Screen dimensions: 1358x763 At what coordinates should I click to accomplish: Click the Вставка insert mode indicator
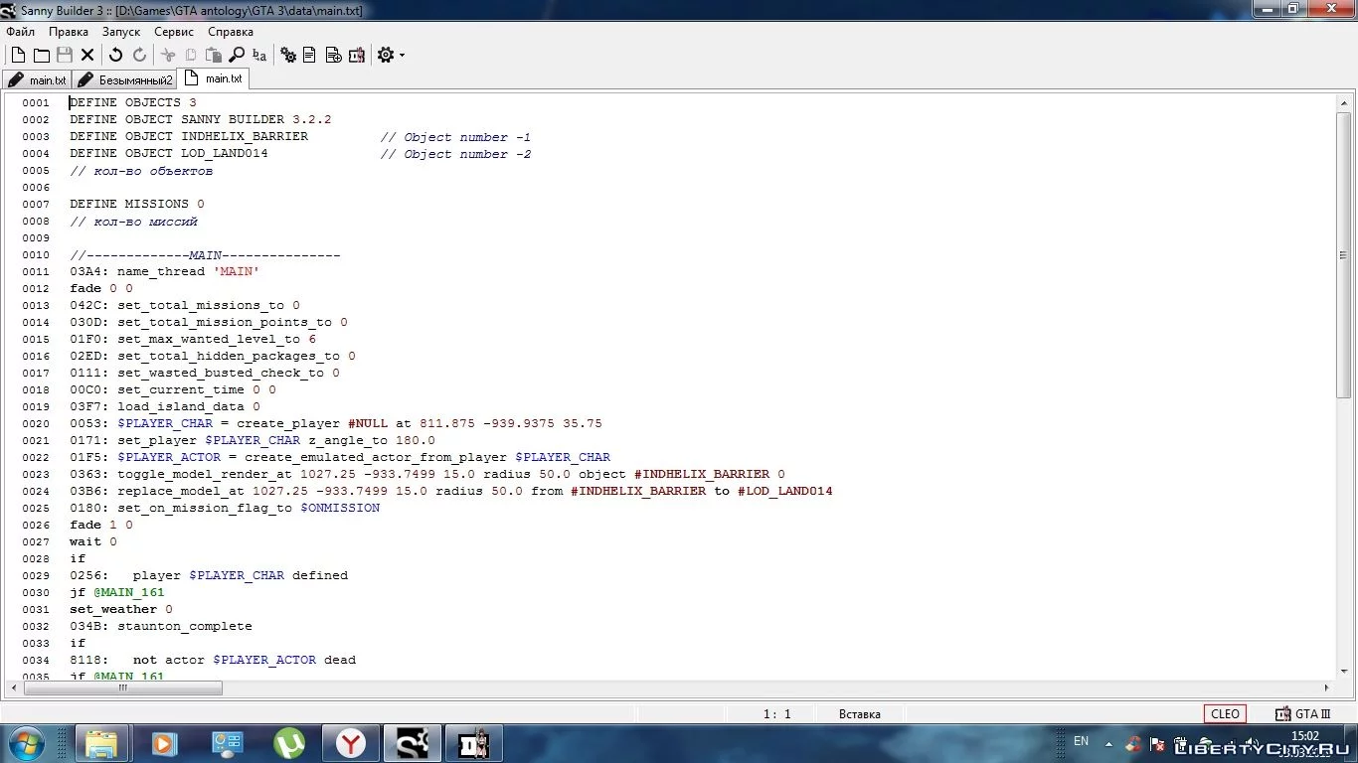click(859, 713)
